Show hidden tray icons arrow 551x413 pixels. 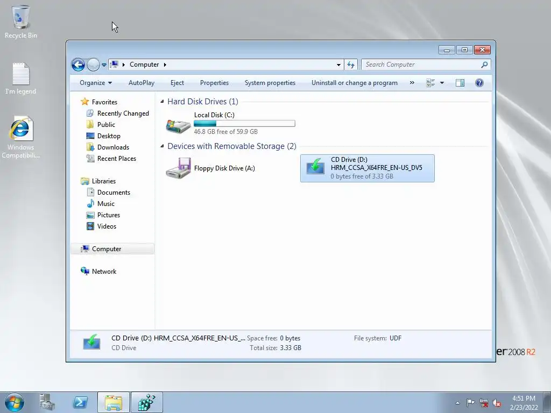pyautogui.click(x=457, y=403)
